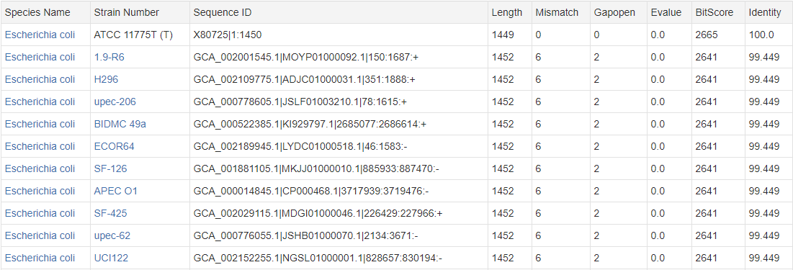
Task: Open strain link UCI122
Action: click(x=111, y=258)
